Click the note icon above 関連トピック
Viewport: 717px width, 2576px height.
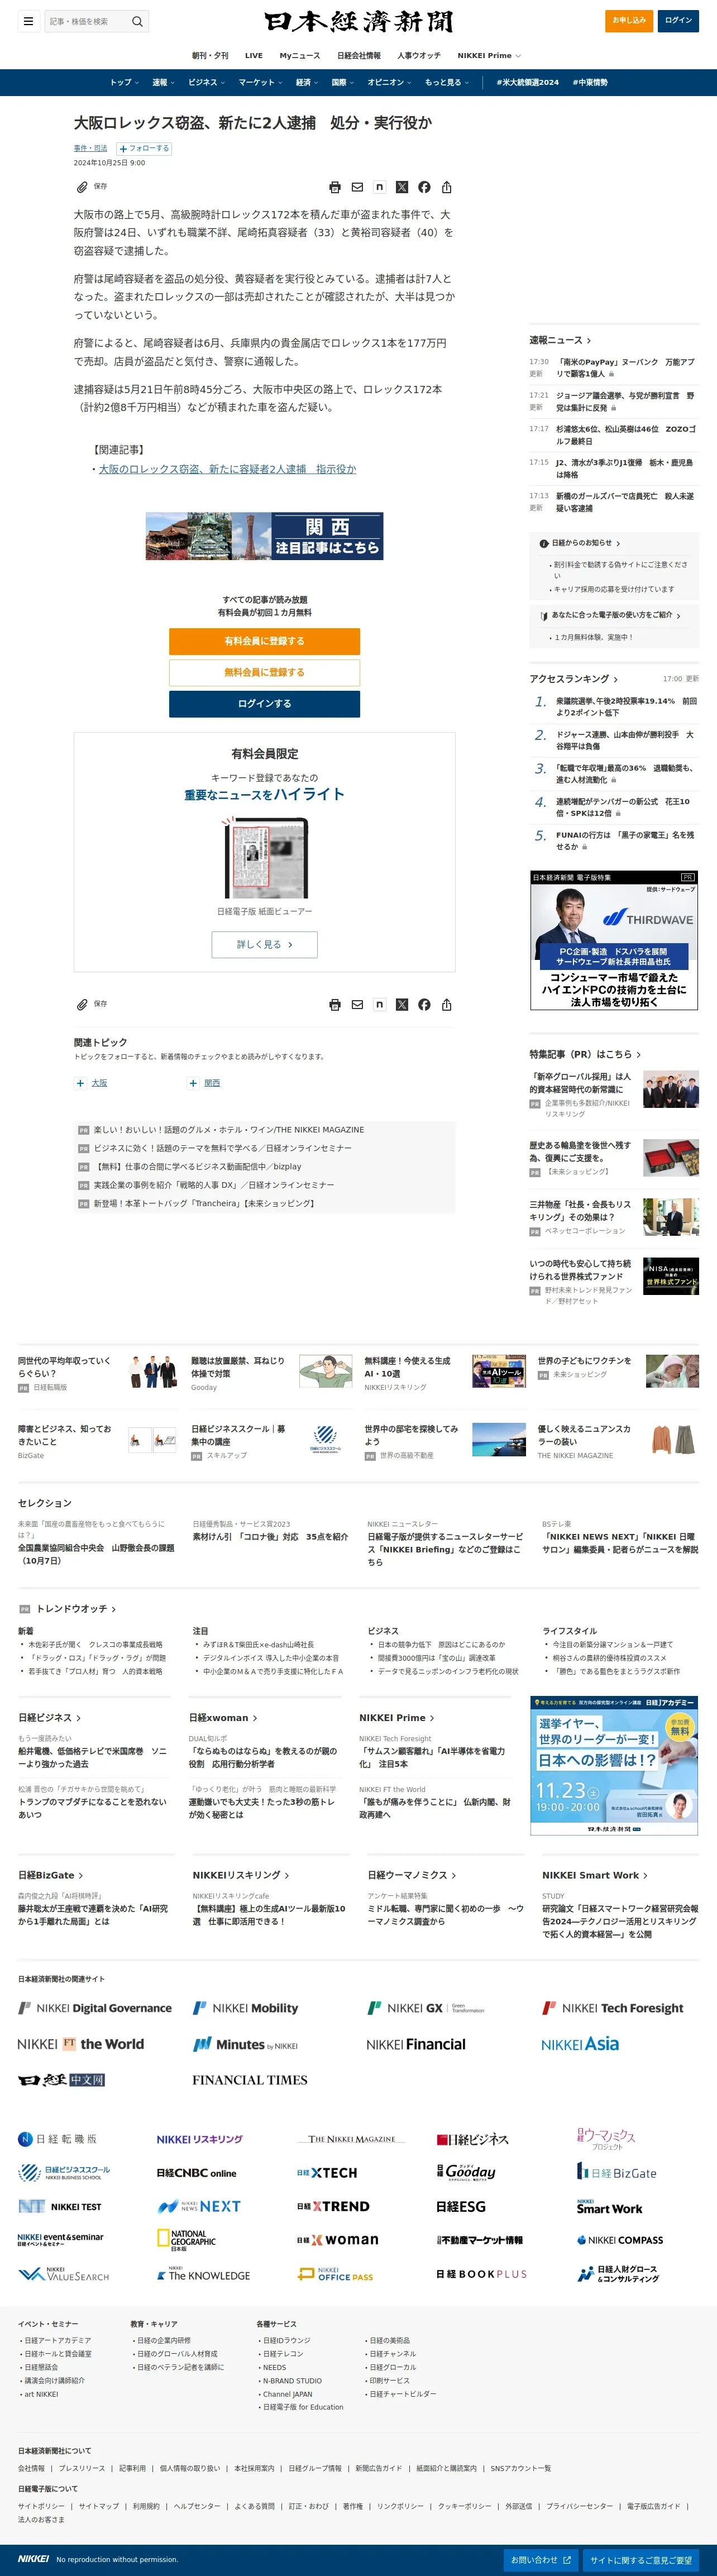pyautogui.click(x=379, y=1005)
